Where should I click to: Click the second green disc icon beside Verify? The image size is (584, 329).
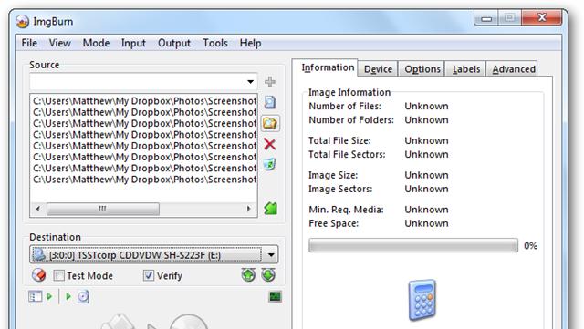coord(268,275)
